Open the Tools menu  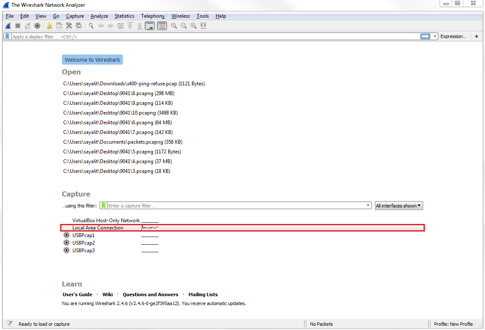coord(202,16)
